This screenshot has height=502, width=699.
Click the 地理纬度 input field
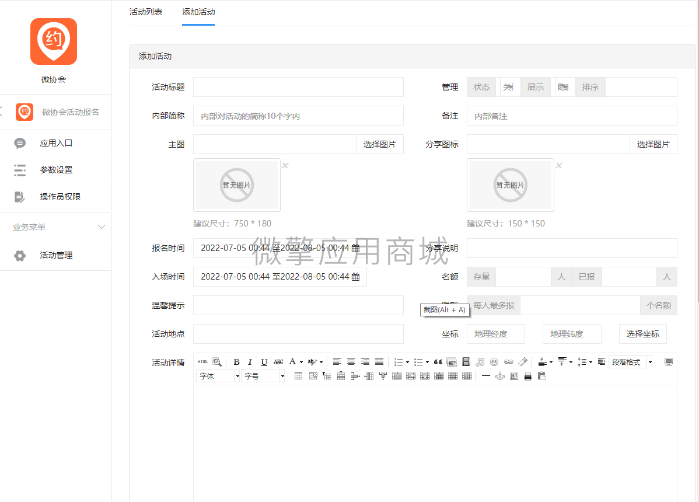tap(572, 334)
